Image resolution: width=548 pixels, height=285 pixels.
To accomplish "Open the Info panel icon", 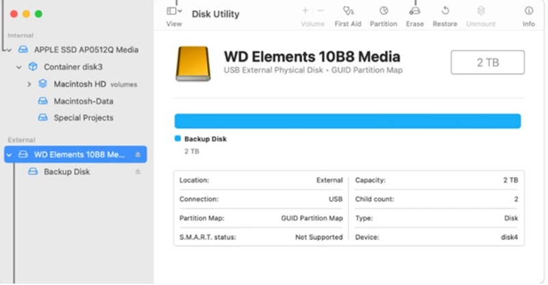I will coord(529,12).
